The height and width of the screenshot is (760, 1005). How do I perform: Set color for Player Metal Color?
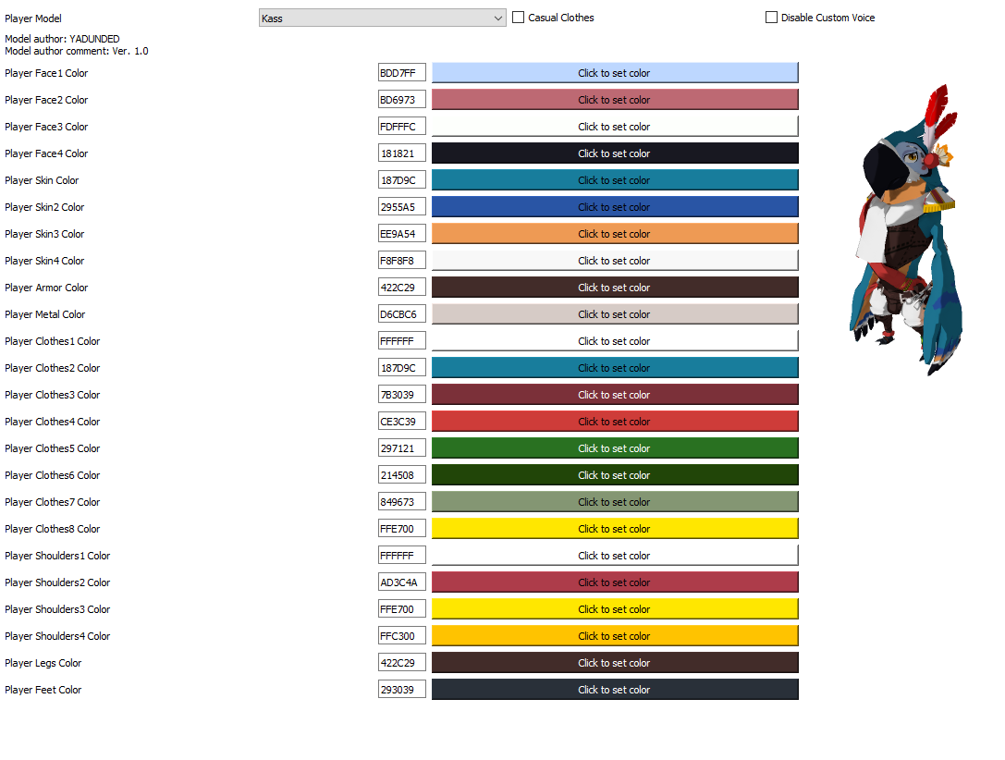click(x=615, y=314)
